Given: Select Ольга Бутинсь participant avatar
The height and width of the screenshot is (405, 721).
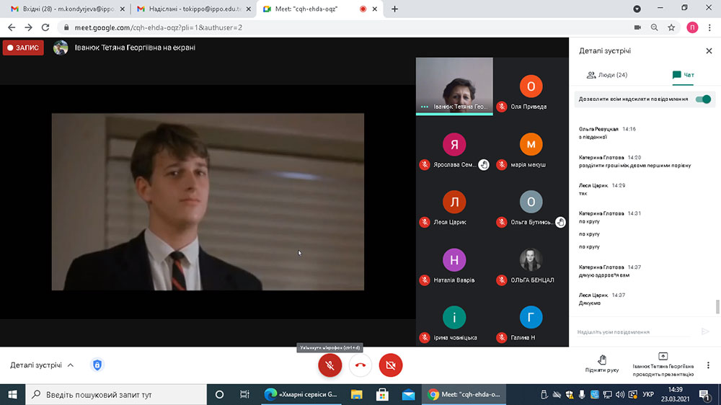Looking at the screenshot, I should [x=531, y=202].
